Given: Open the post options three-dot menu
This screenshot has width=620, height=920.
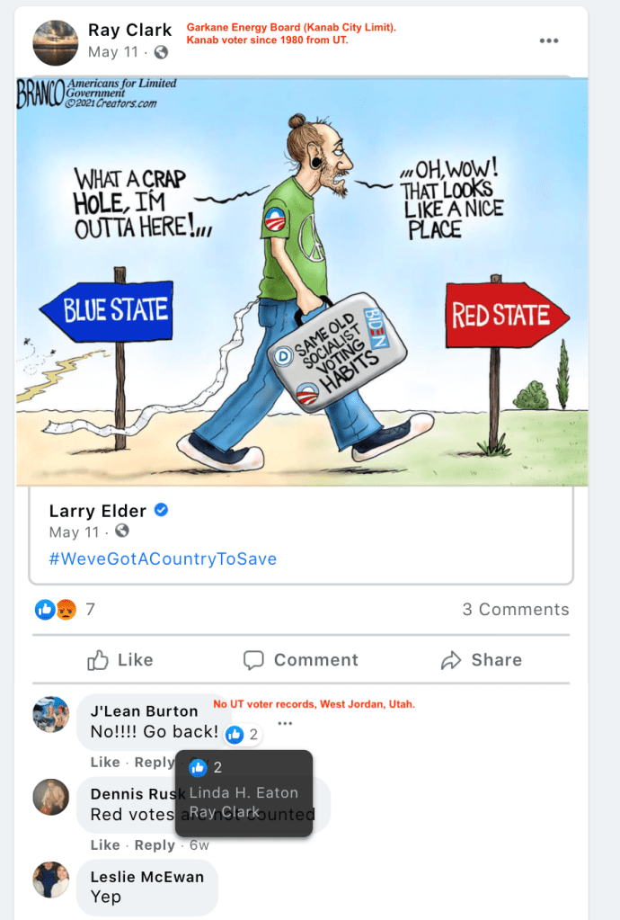Looking at the screenshot, I should pos(548,40).
